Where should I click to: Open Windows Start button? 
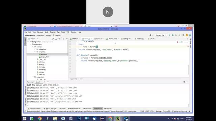[x=25, y=119]
